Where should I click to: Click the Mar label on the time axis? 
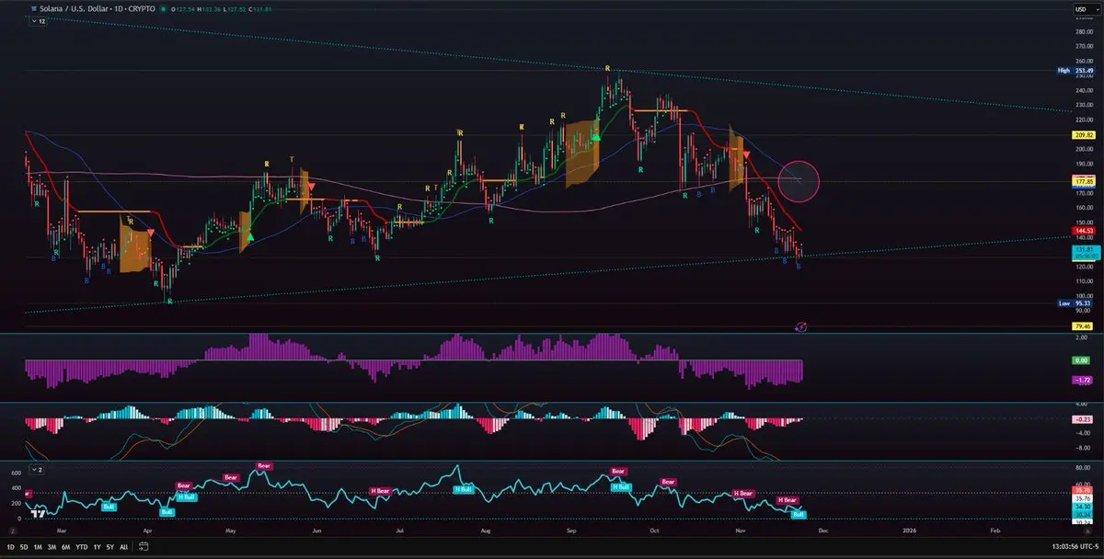(61, 530)
